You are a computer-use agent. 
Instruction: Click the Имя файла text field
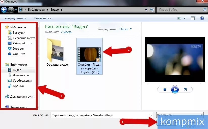tap(100, 115)
